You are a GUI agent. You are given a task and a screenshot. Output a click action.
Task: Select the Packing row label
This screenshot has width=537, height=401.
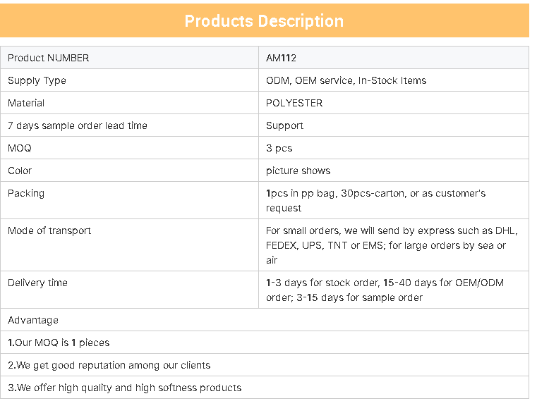[129, 200]
